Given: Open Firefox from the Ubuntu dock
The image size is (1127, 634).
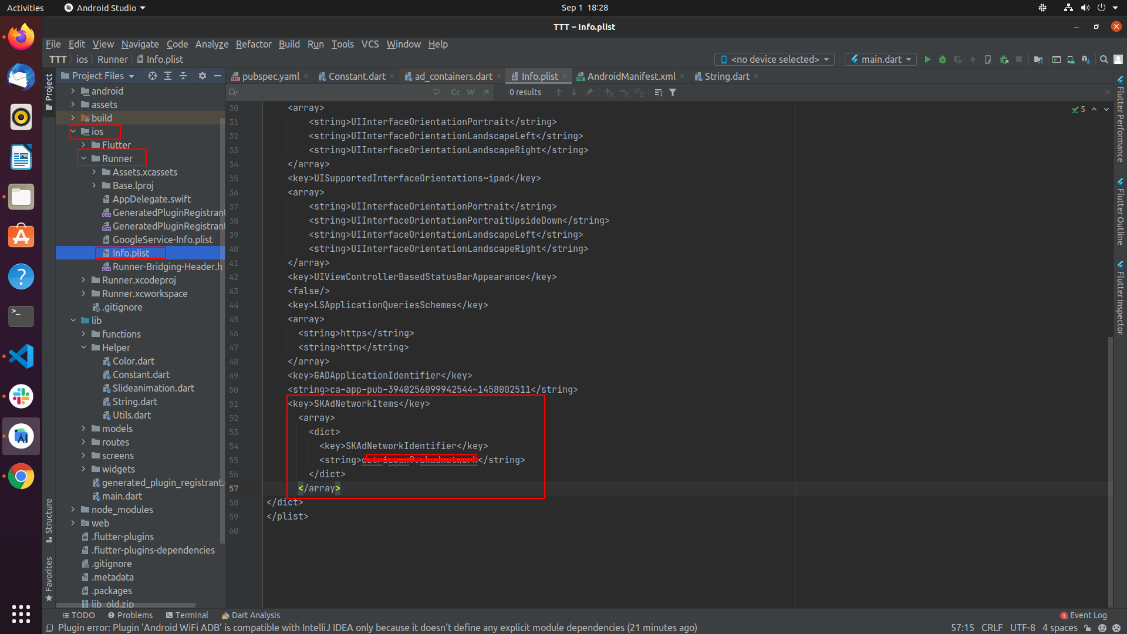Looking at the screenshot, I should (21, 37).
